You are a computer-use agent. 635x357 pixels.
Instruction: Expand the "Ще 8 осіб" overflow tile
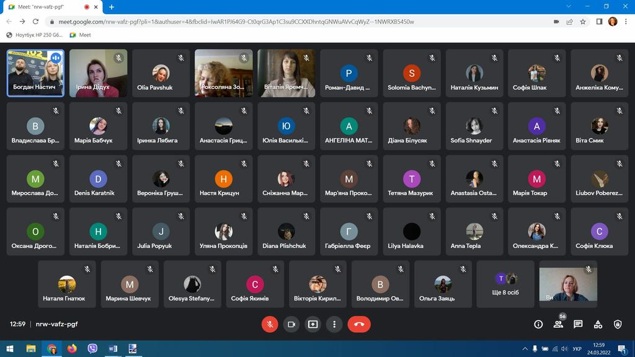coord(505,284)
